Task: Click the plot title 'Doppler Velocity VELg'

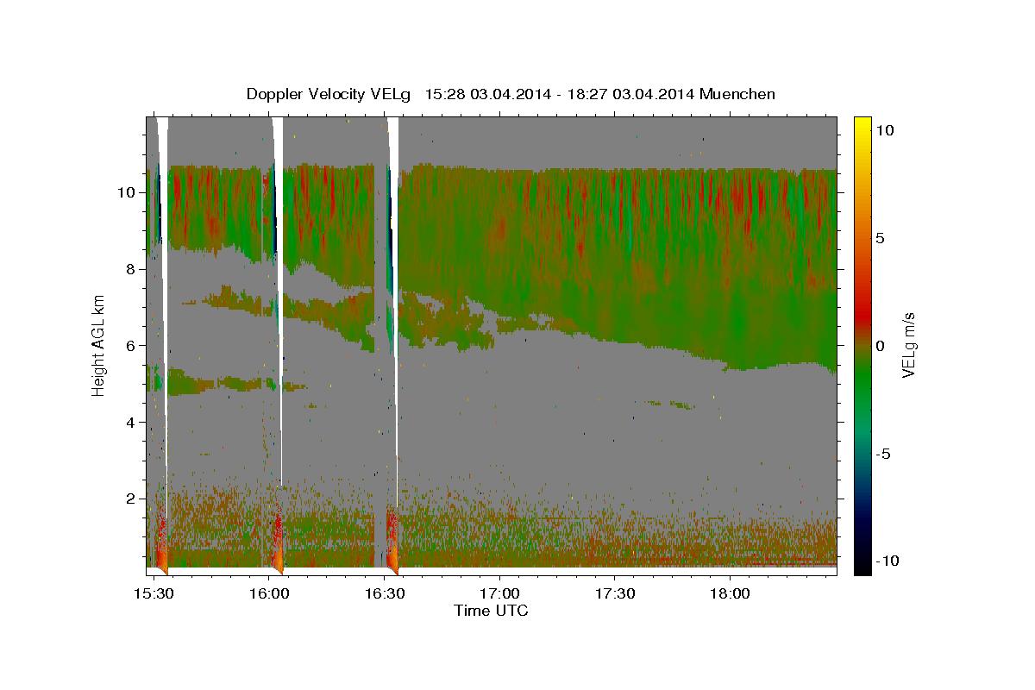Action: point(329,94)
